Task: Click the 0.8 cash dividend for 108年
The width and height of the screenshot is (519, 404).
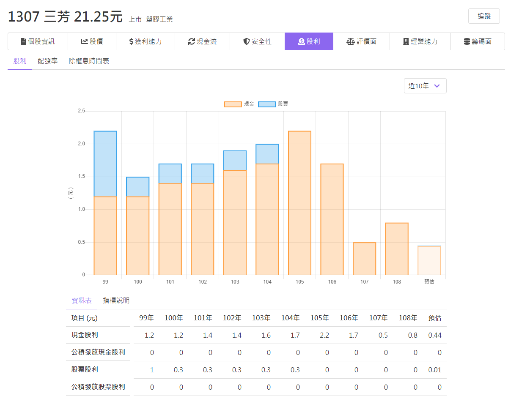Action: pos(412,335)
